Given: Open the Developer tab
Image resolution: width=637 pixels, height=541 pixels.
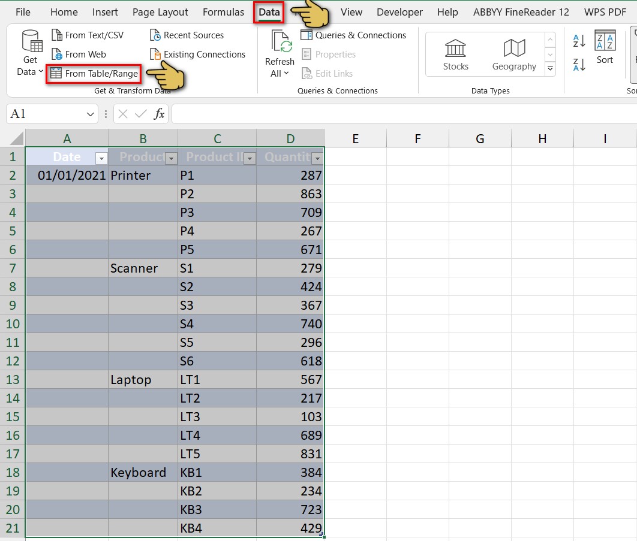Looking at the screenshot, I should tap(399, 12).
